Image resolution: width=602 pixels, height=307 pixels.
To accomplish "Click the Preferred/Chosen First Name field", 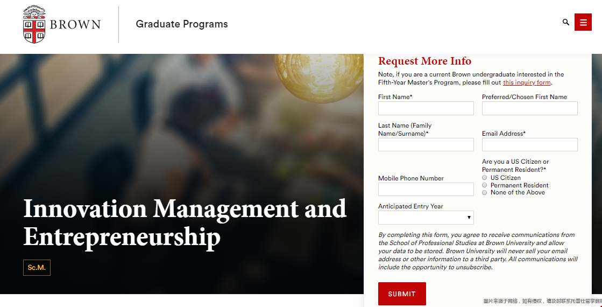I will pyautogui.click(x=529, y=108).
